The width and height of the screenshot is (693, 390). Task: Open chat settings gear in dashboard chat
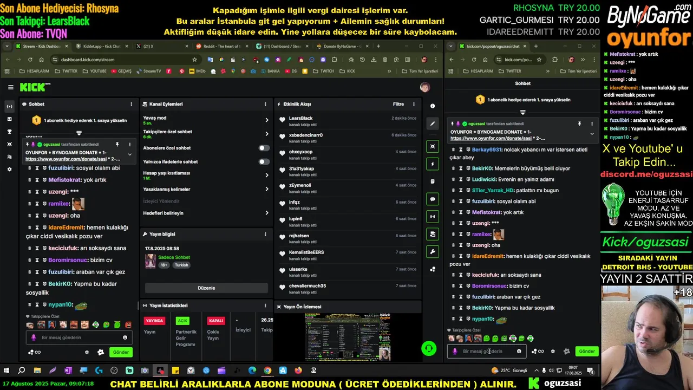(x=87, y=352)
